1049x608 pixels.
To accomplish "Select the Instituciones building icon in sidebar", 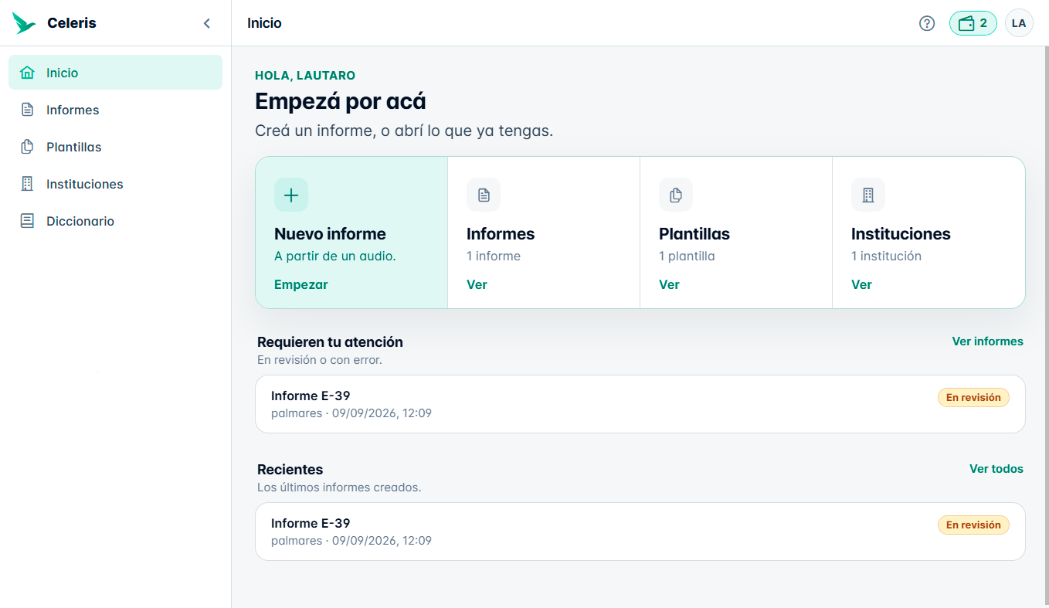I will tap(27, 184).
